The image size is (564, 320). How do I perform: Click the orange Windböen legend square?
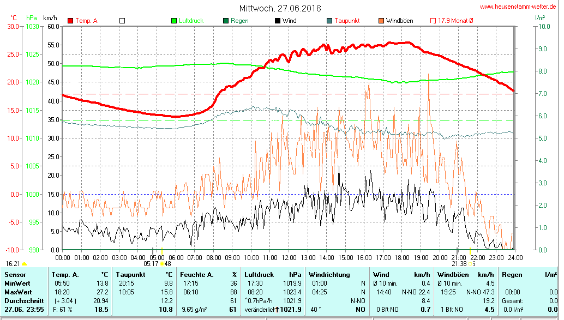[381, 21]
